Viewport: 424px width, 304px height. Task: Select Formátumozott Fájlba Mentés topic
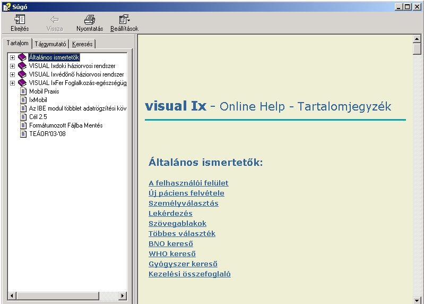coord(66,125)
